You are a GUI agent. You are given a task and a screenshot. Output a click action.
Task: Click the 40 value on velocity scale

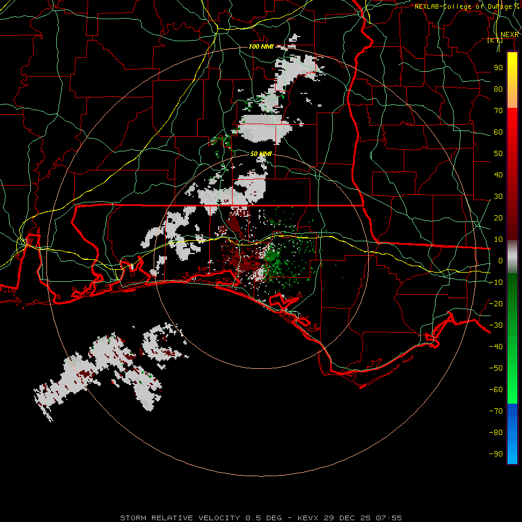pos(498,175)
